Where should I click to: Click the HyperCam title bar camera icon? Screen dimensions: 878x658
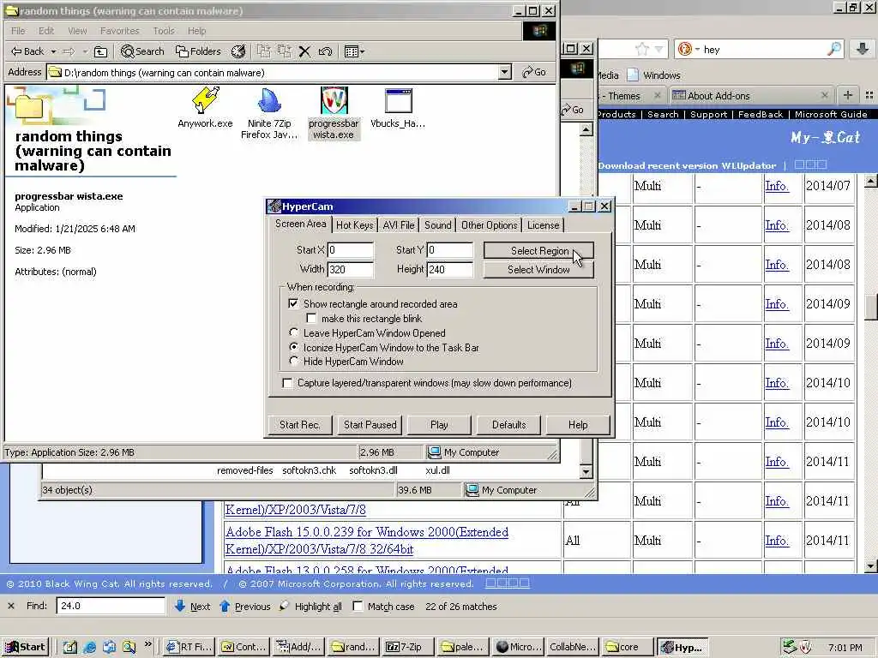click(274, 206)
